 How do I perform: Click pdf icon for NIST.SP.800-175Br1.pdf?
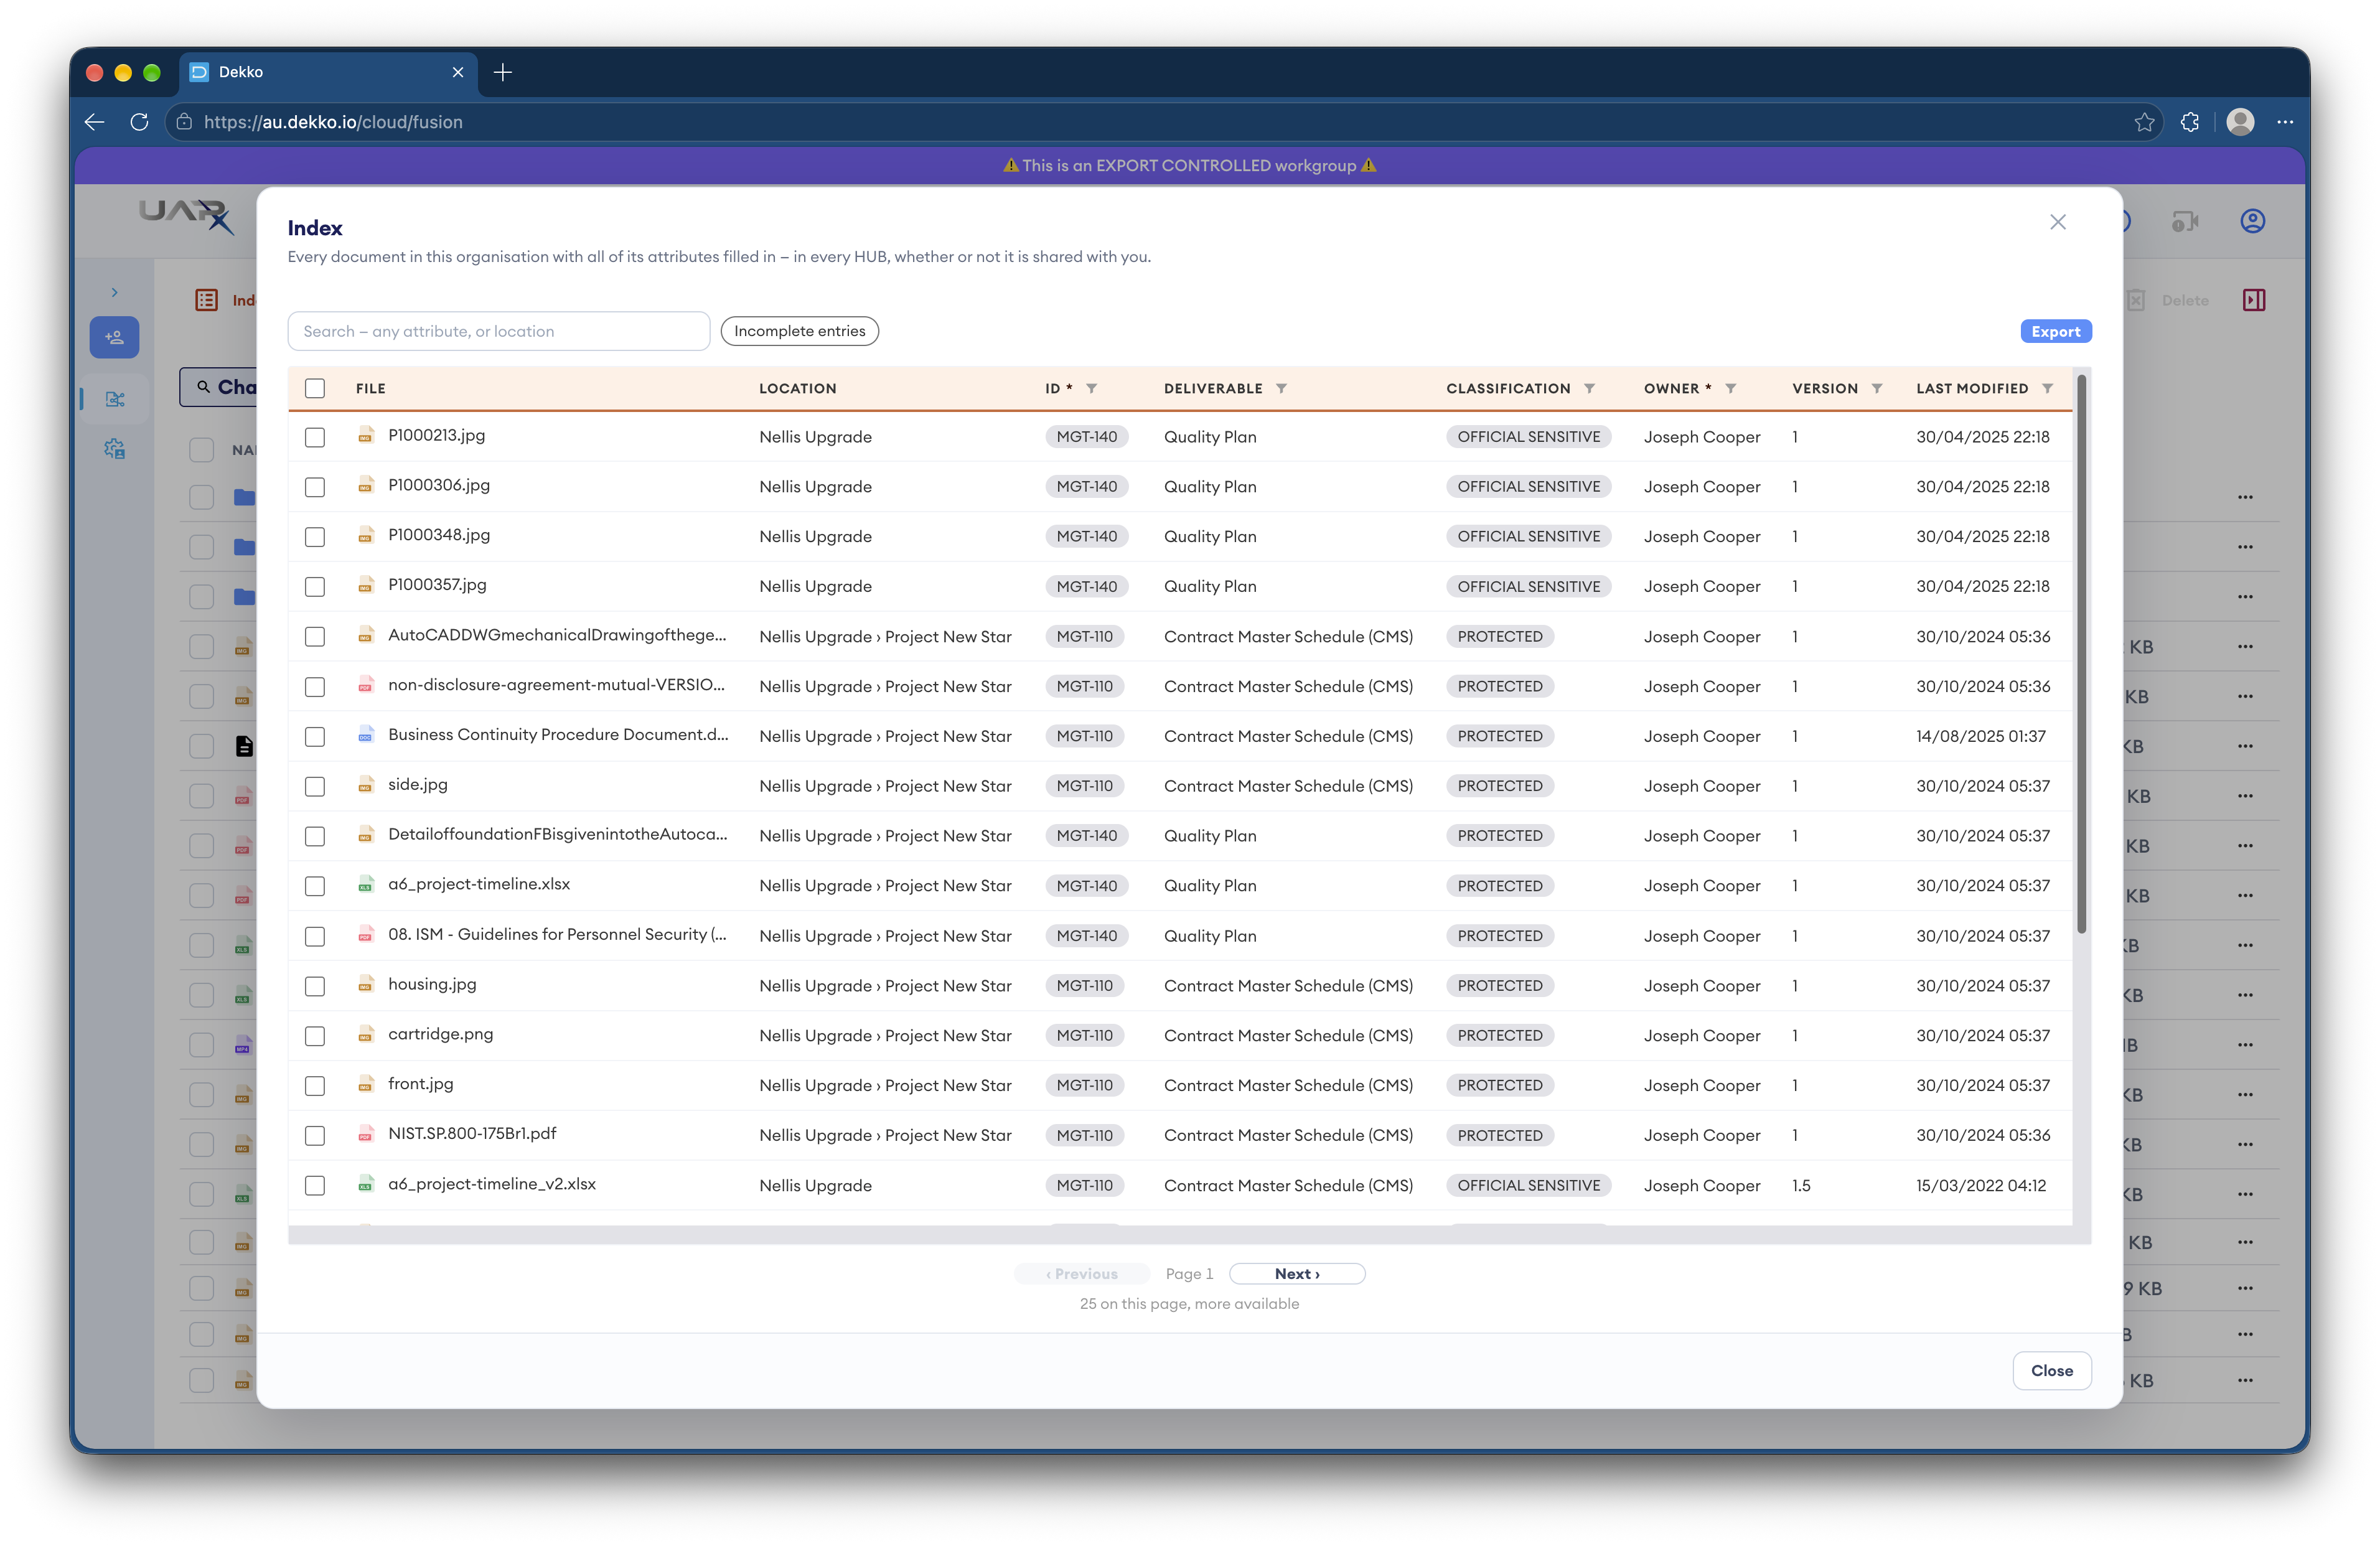[366, 1134]
